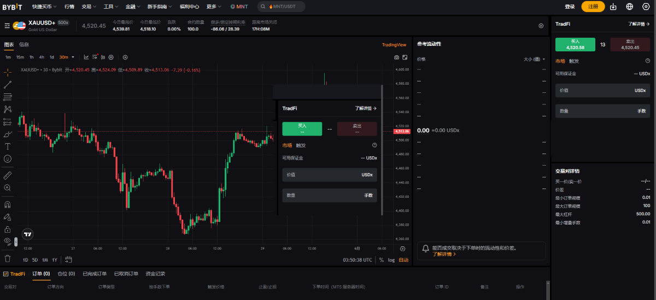Open the forecasting and measurement tools

point(8,121)
